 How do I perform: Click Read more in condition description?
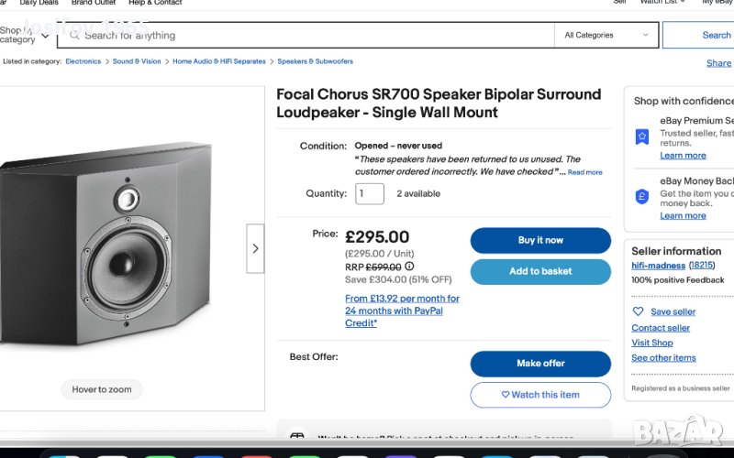pyautogui.click(x=584, y=172)
